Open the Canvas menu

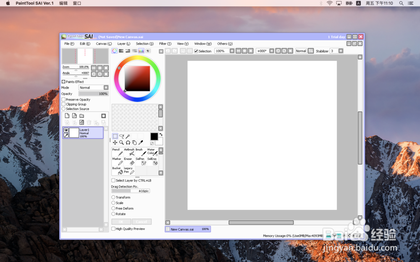click(x=104, y=44)
